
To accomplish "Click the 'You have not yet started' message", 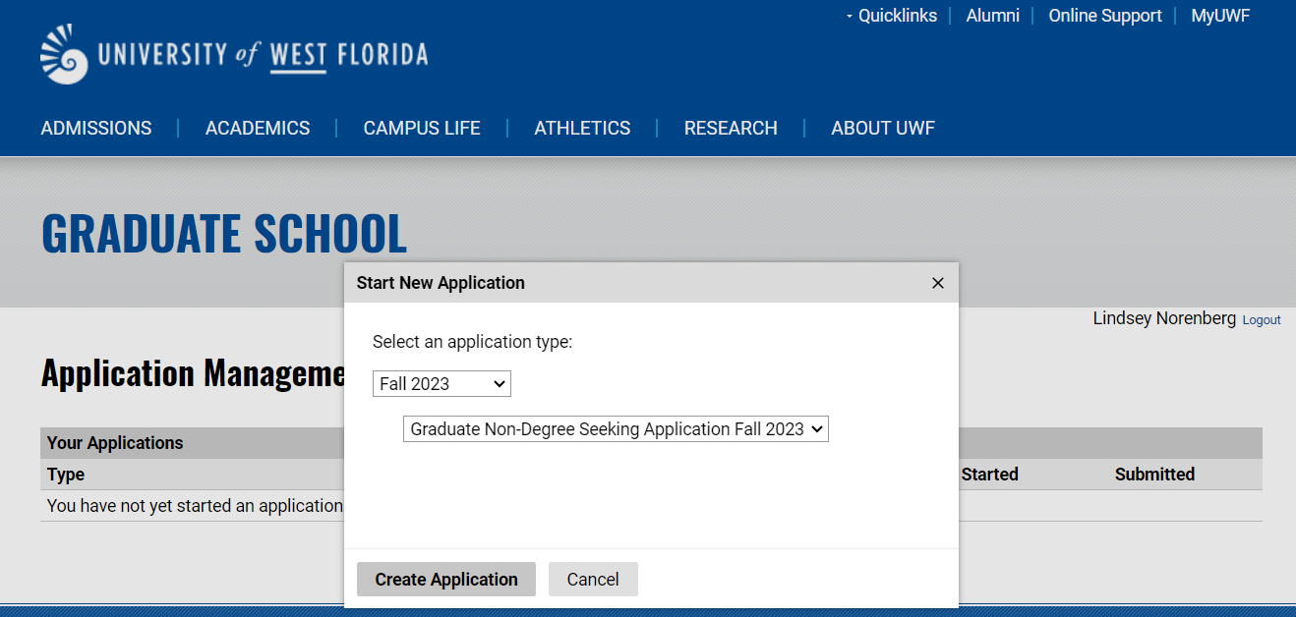I will pyautogui.click(x=195, y=506).
